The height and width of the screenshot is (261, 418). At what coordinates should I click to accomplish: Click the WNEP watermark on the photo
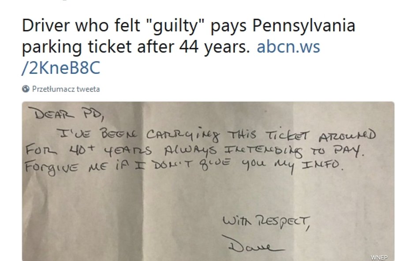379,257
